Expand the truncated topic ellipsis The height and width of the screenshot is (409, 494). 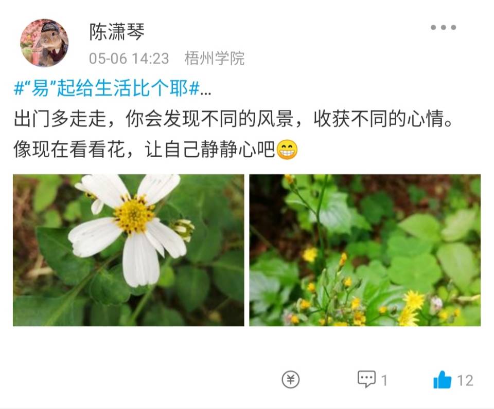tap(206, 91)
